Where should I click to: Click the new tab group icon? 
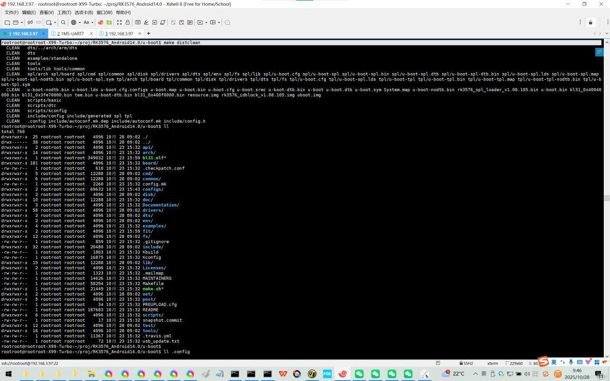point(200,23)
